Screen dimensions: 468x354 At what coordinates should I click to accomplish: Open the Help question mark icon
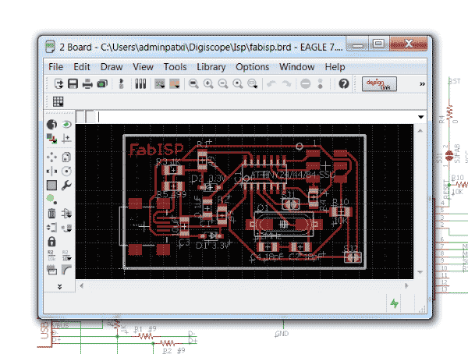click(x=344, y=84)
